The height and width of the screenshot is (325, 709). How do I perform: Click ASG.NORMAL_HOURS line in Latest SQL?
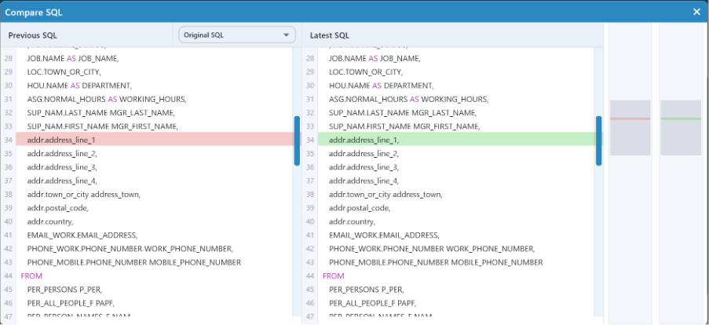click(x=409, y=99)
